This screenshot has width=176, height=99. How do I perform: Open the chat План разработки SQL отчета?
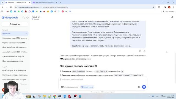point(15,47)
